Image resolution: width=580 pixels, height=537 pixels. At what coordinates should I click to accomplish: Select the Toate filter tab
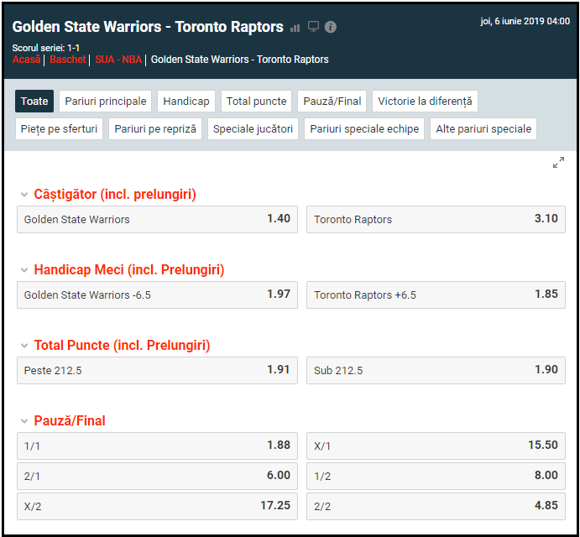(x=34, y=102)
